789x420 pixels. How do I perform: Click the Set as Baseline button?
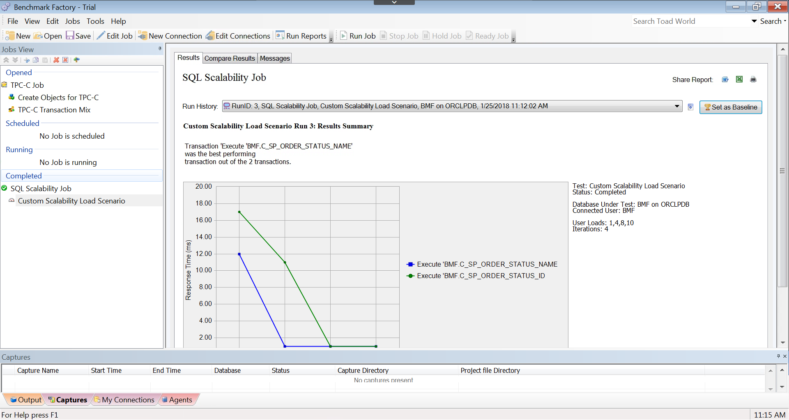pyautogui.click(x=730, y=107)
